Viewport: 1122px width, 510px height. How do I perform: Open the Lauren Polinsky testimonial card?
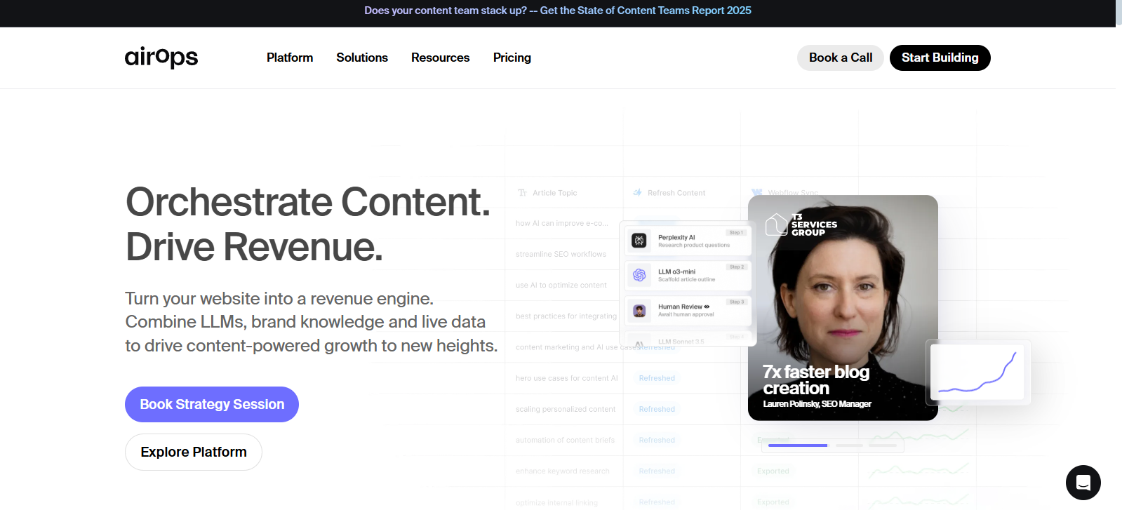pos(842,309)
